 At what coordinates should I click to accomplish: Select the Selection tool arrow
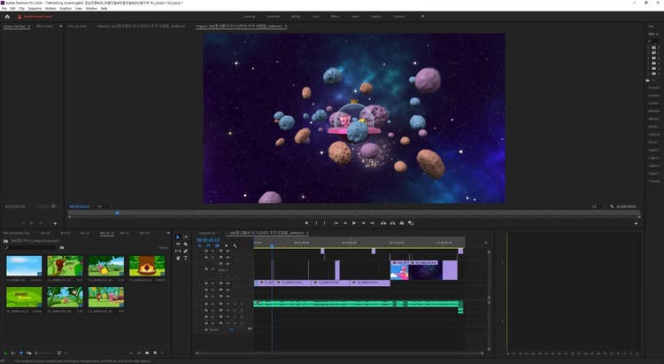click(x=178, y=237)
